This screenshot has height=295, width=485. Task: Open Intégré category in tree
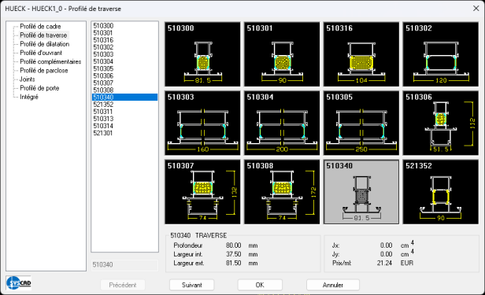click(x=29, y=97)
